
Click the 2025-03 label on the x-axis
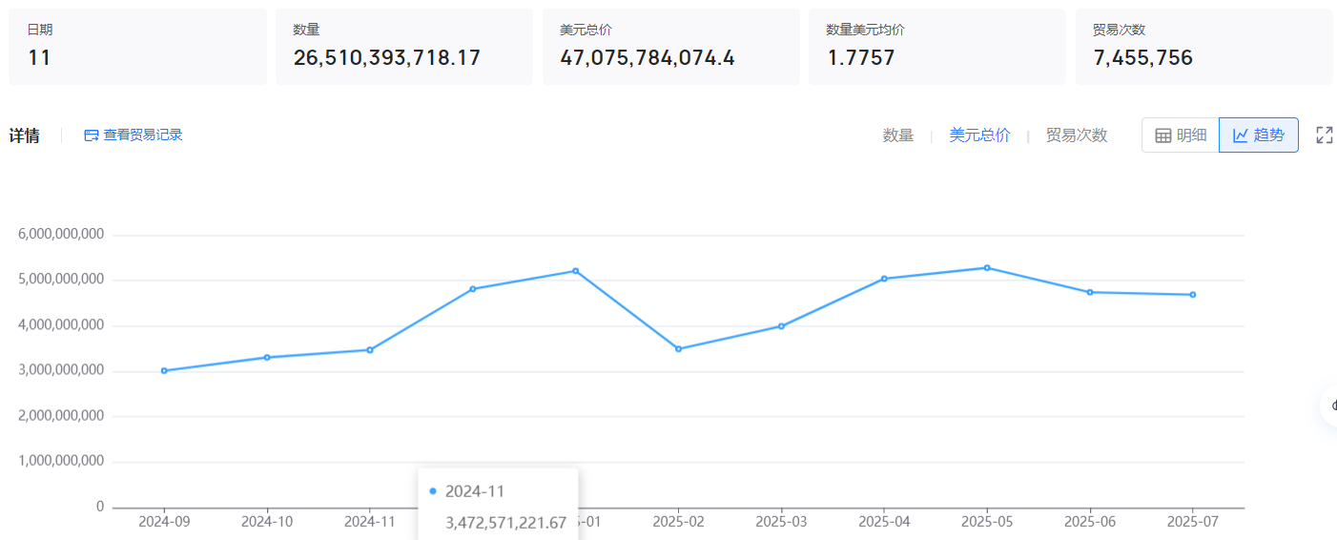pos(781,522)
